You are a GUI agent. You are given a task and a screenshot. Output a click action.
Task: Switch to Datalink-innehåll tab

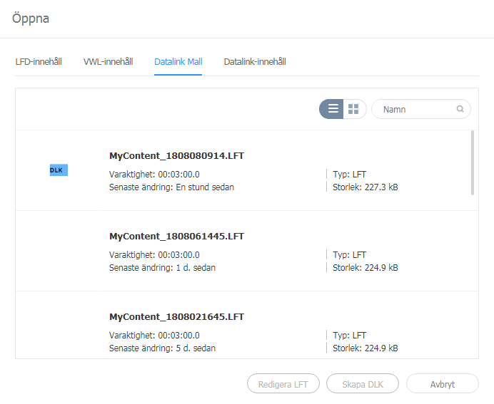(255, 62)
